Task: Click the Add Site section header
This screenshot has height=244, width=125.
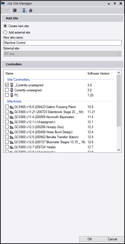Action: pyautogui.click(x=63, y=18)
